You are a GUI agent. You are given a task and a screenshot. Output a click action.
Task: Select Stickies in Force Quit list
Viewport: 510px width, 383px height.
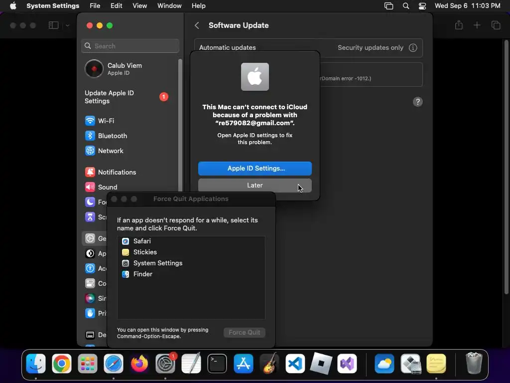click(191, 252)
